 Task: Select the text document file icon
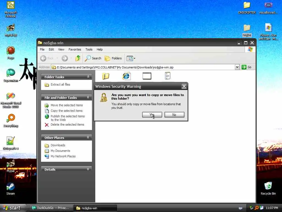coord(167,76)
